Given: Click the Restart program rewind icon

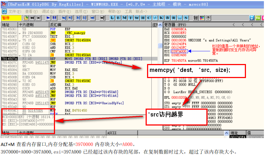Looking at the screenshot, I should click(32, 18).
